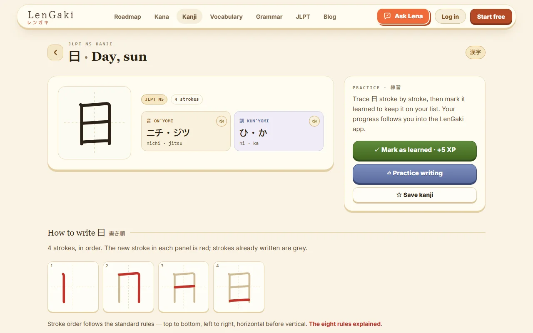533x333 pixels.
Task: Go to Kana section
Action: pyautogui.click(x=162, y=17)
